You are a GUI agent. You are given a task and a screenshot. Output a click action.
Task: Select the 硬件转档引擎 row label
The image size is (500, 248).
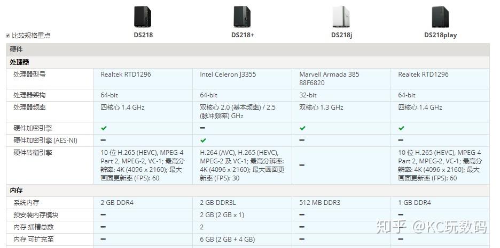click(x=33, y=153)
